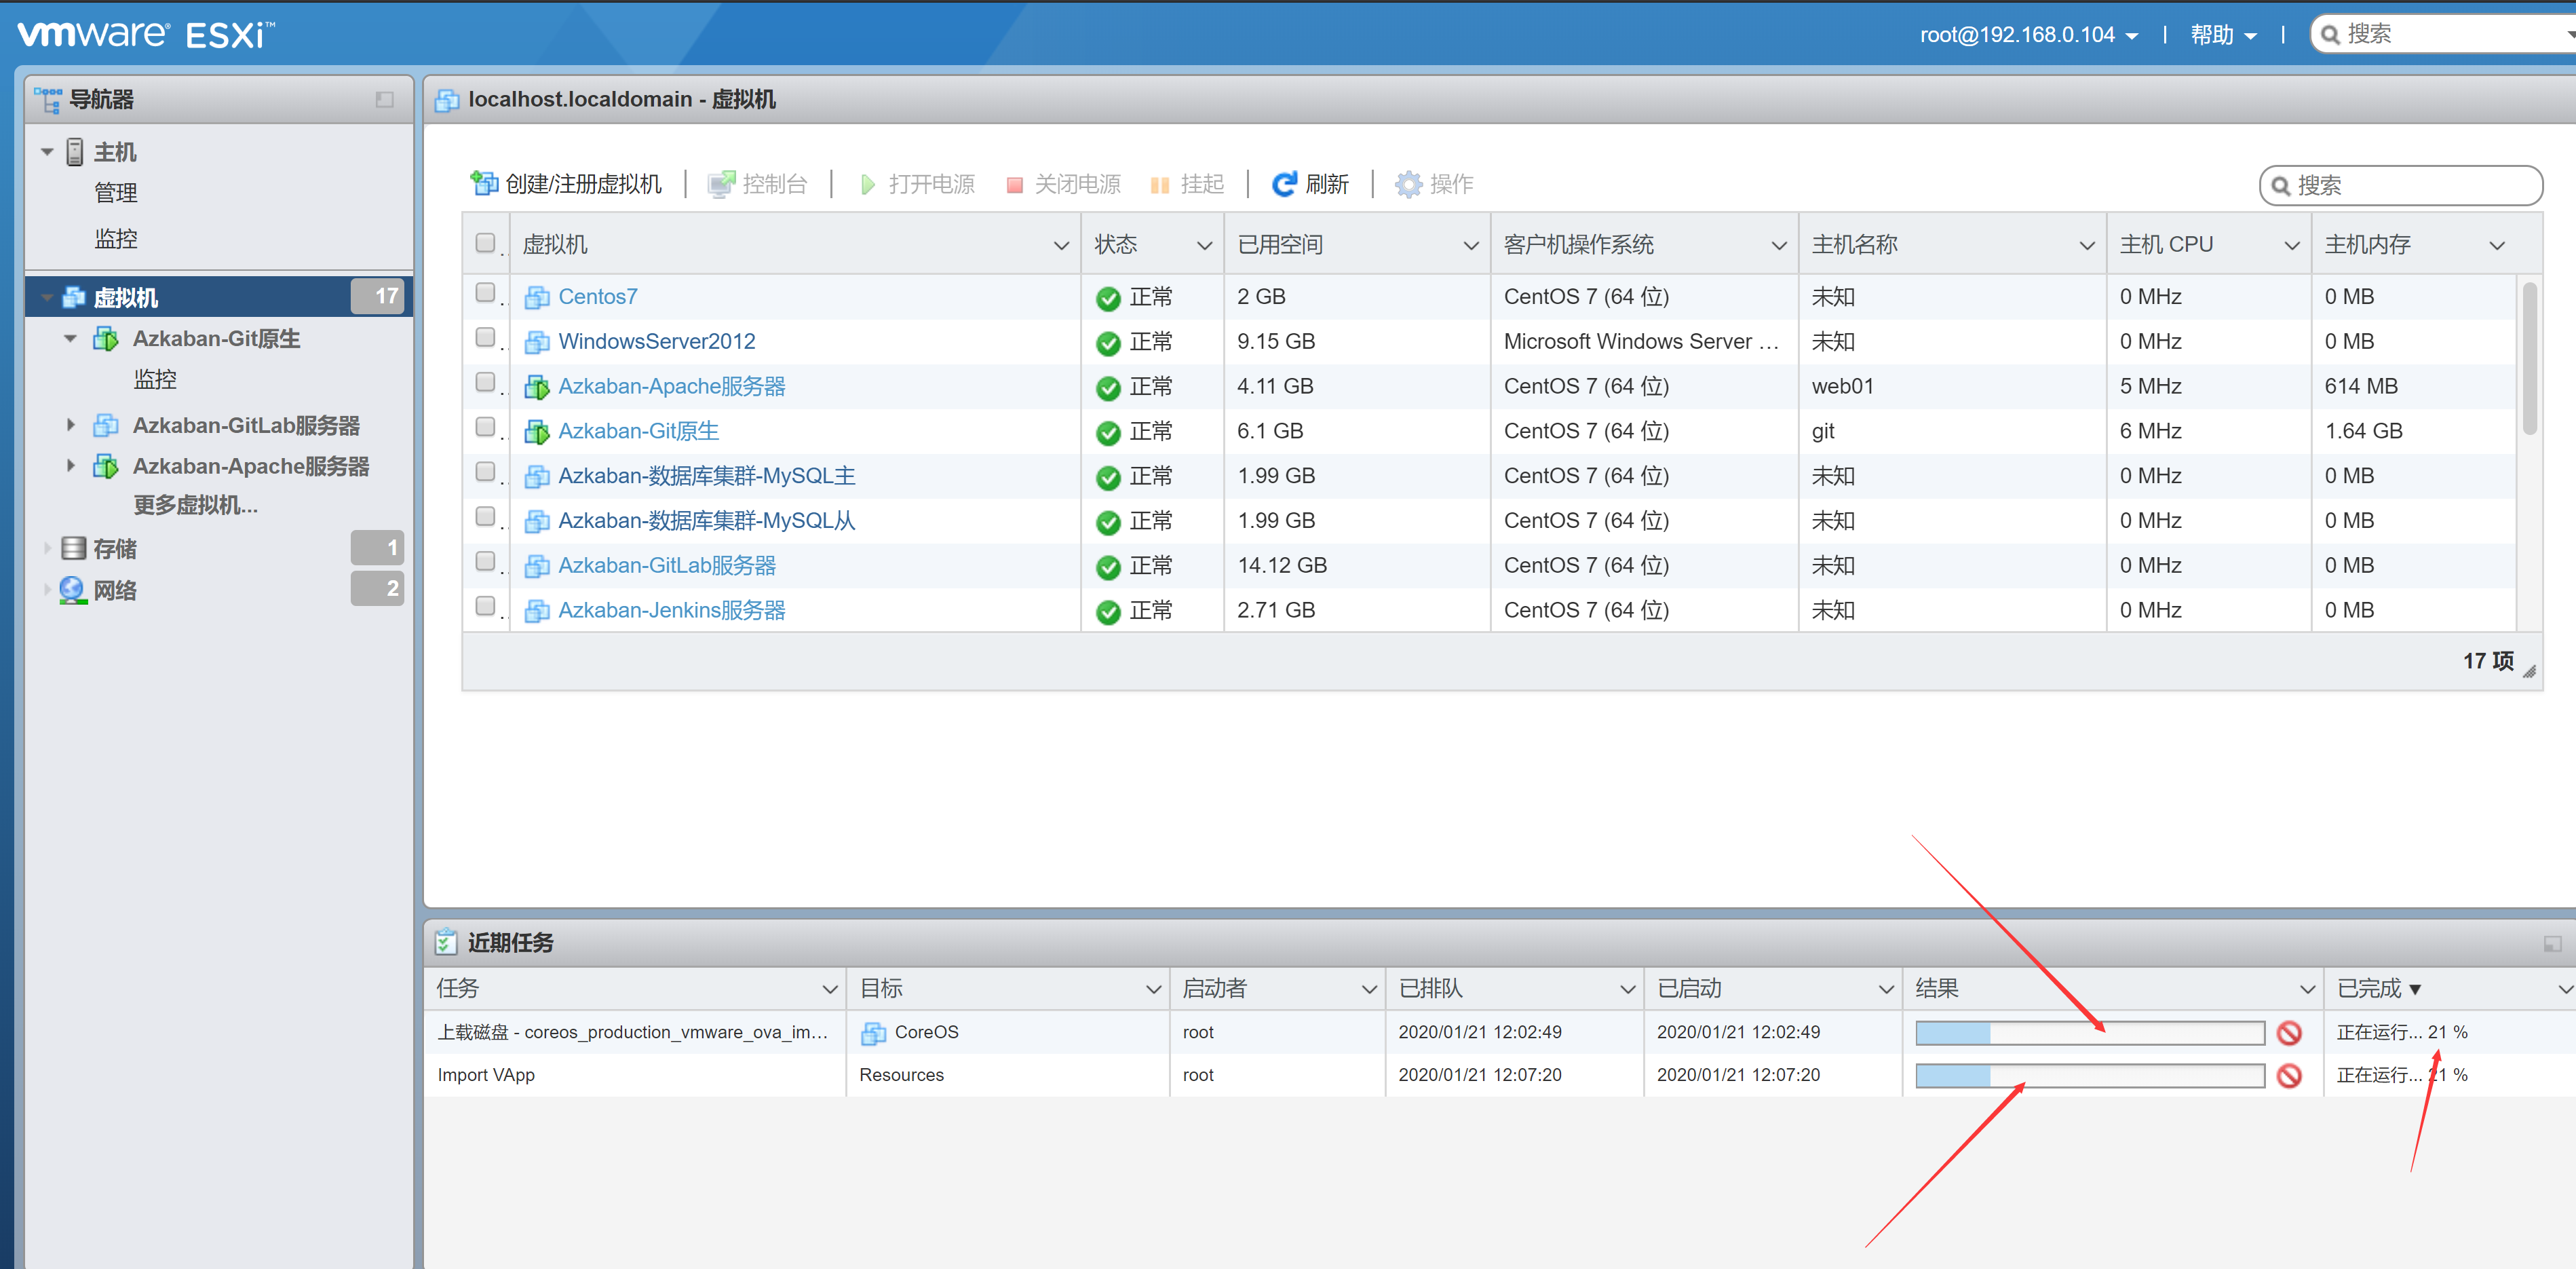Check the Centos7 row checkbox
The height and width of the screenshot is (1269, 2576).
pyautogui.click(x=486, y=292)
